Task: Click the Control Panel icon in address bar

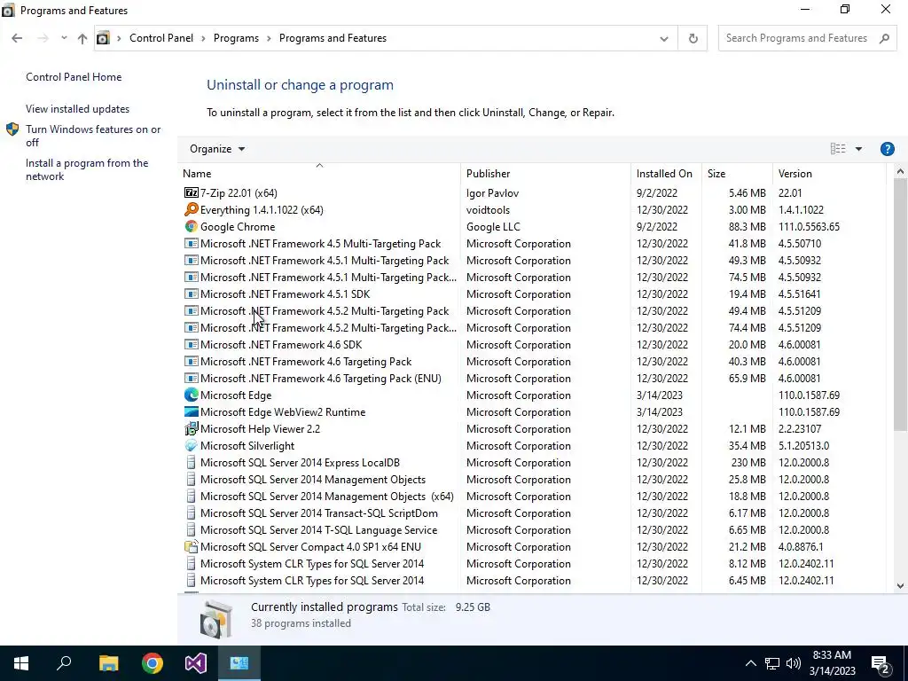Action: [103, 38]
